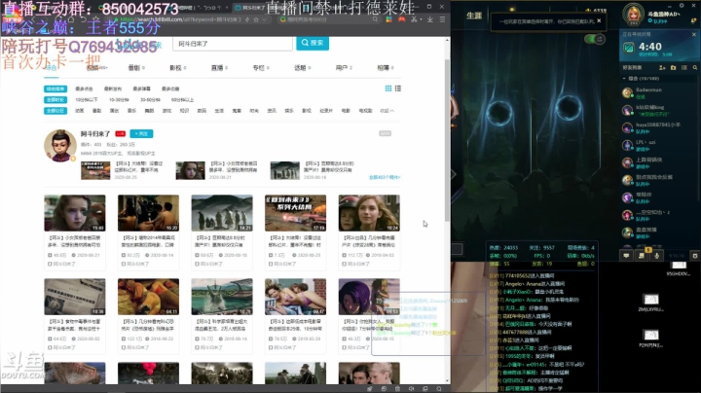Open the 相簿 results tab
This screenshot has height=393, width=701.
point(385,68)
